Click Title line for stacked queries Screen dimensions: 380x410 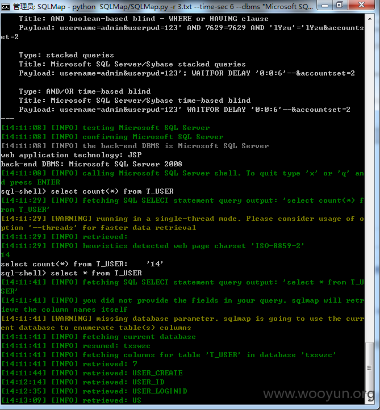point(132,64)
